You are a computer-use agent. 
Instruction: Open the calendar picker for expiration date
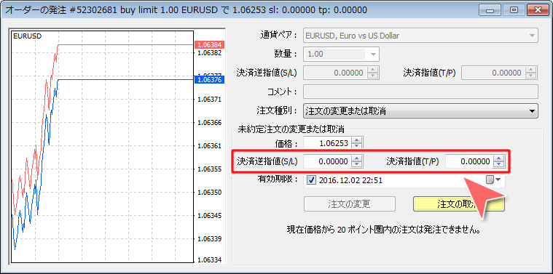(x=493, y=180)
